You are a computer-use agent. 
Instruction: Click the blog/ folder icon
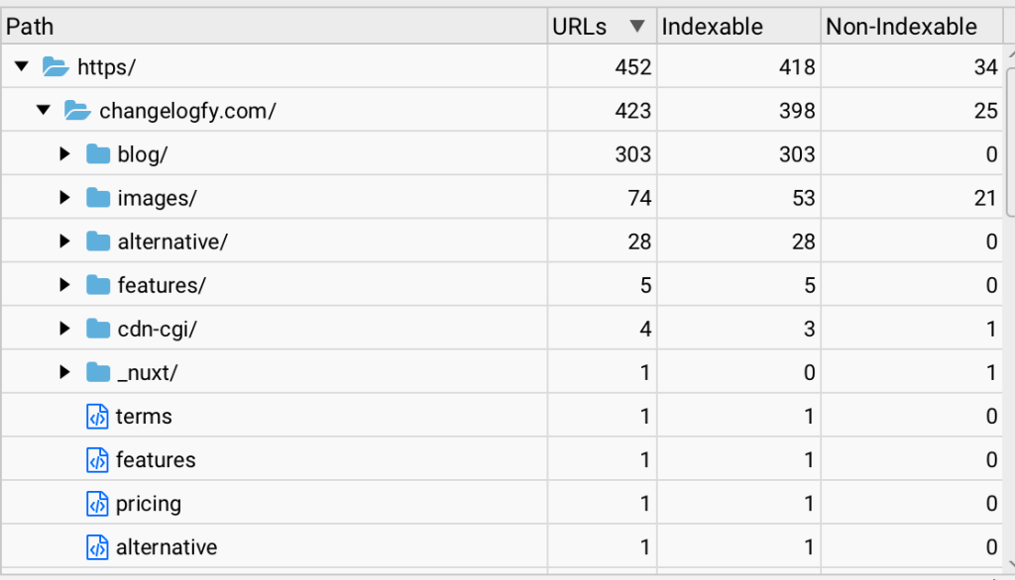[x=98, y=153]
